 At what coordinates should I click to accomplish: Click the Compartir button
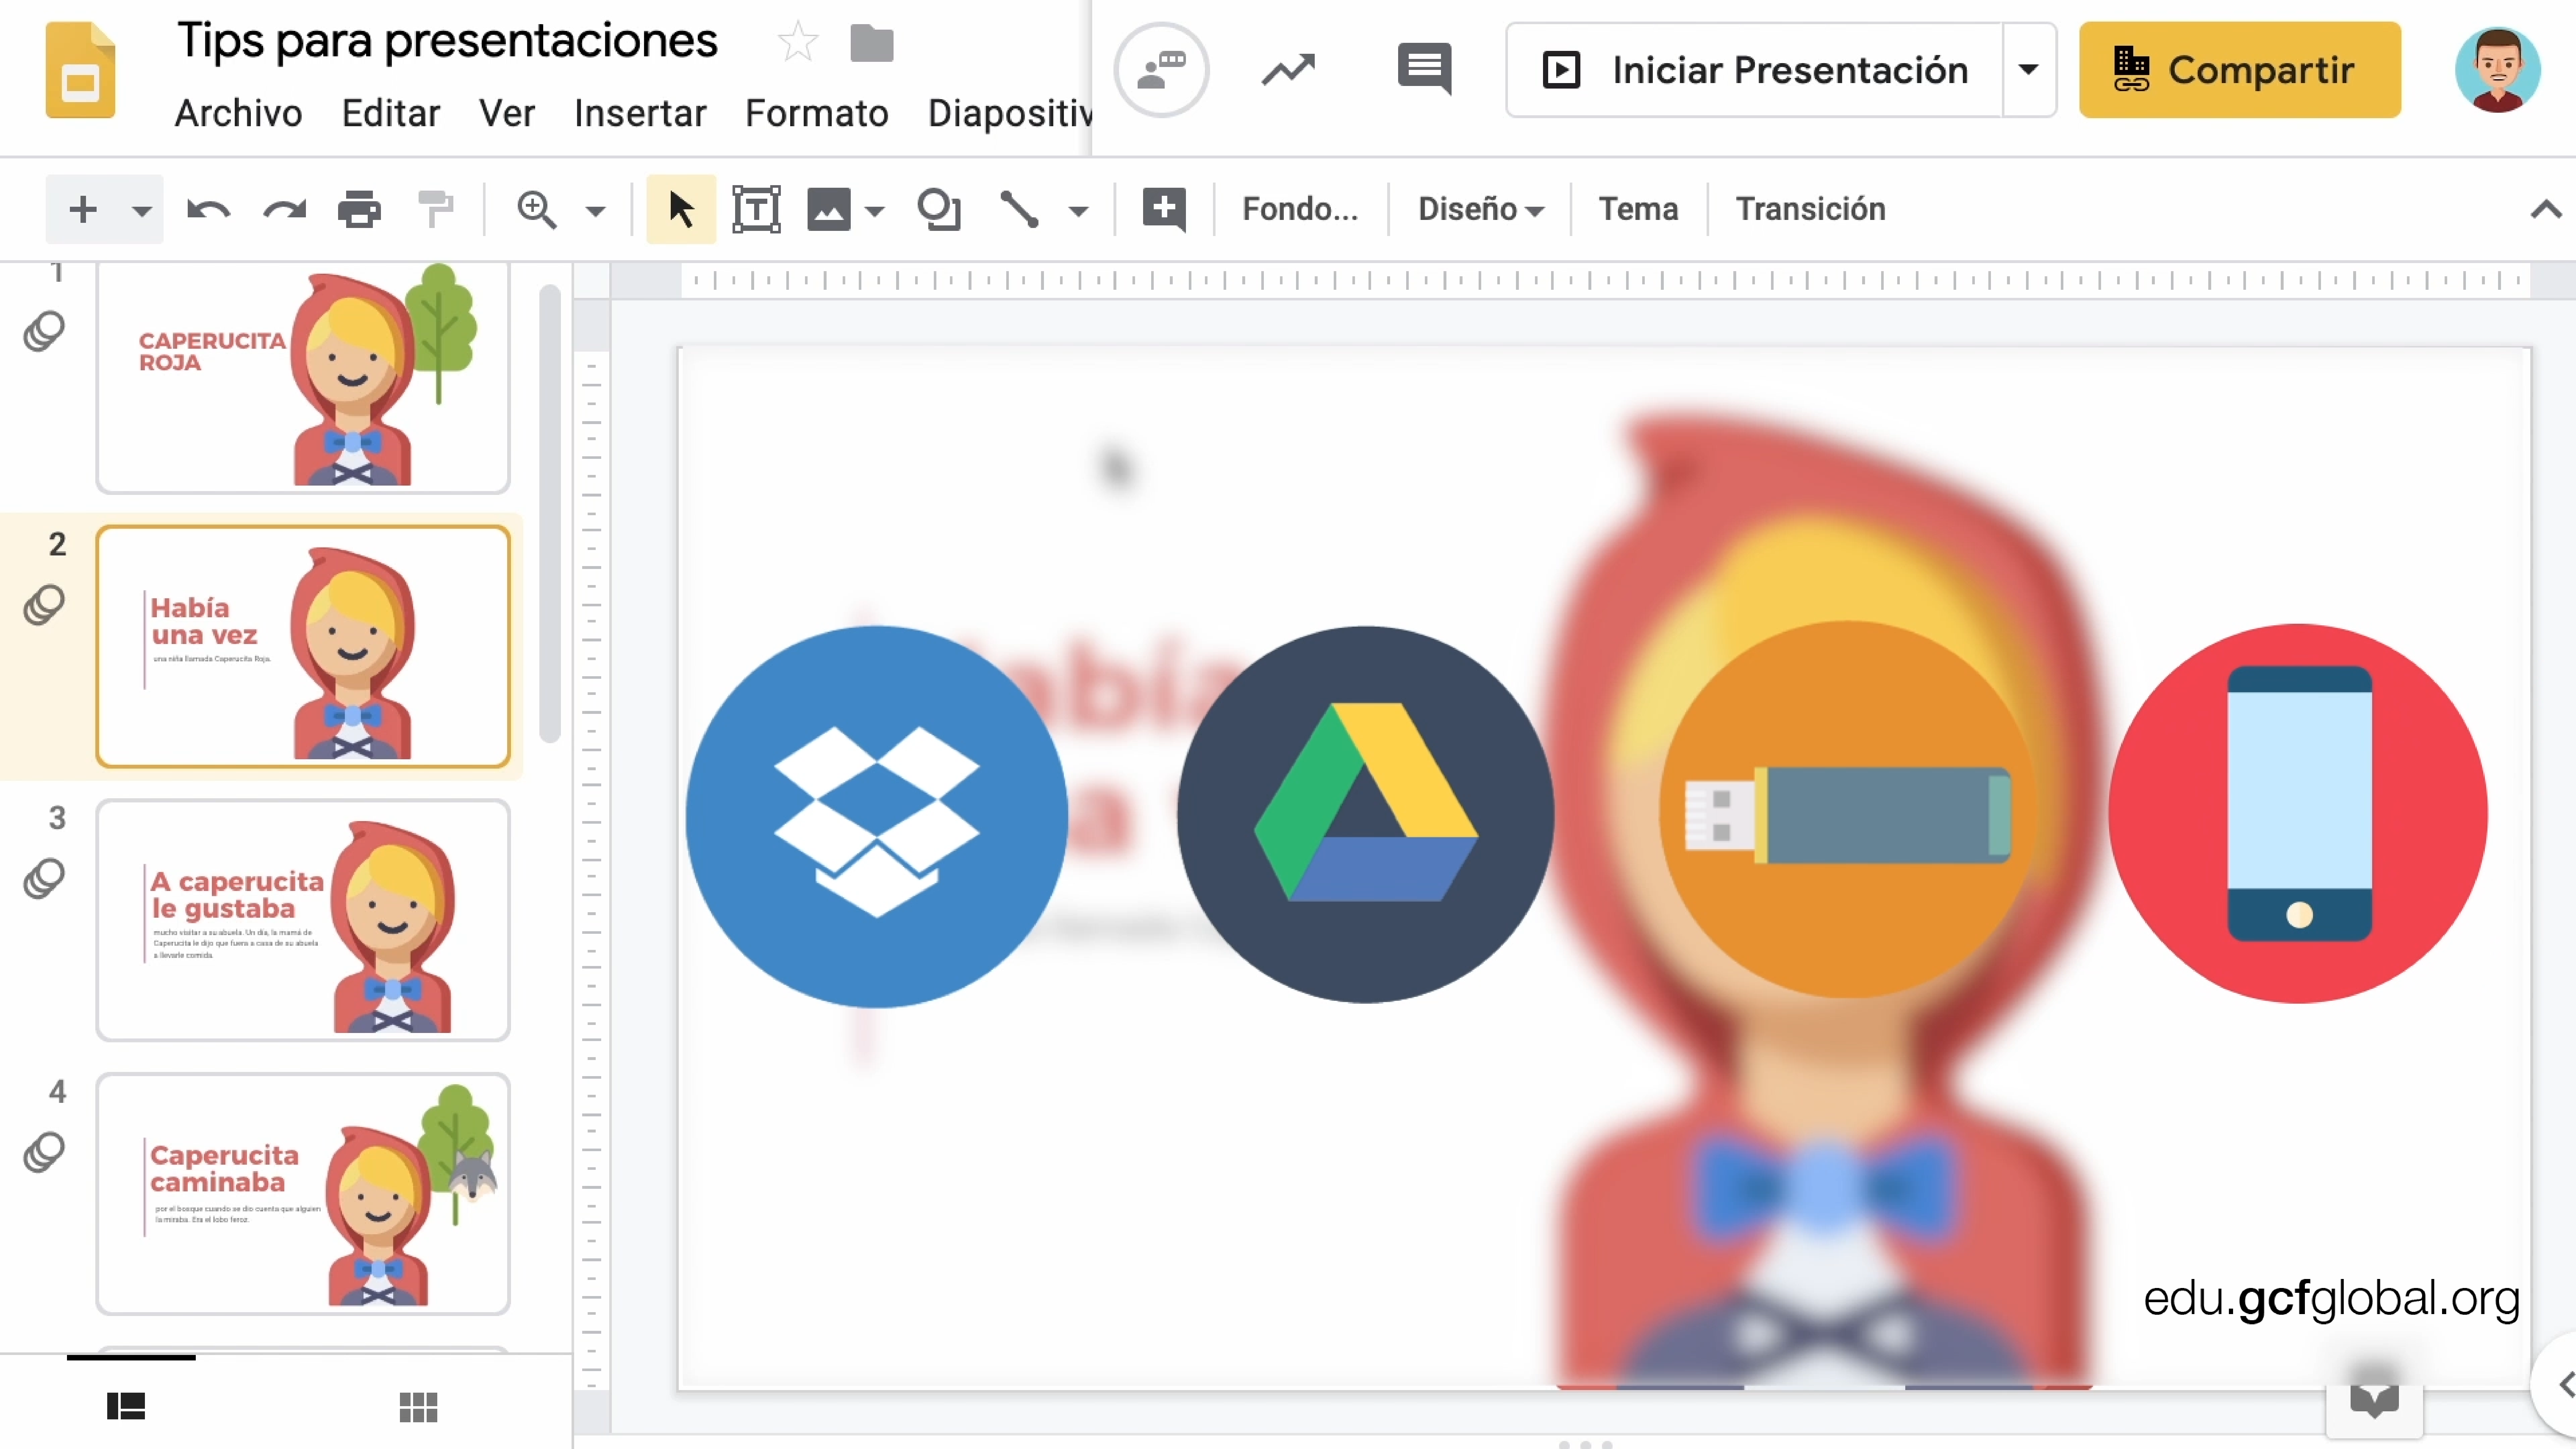coord(2240,70)
